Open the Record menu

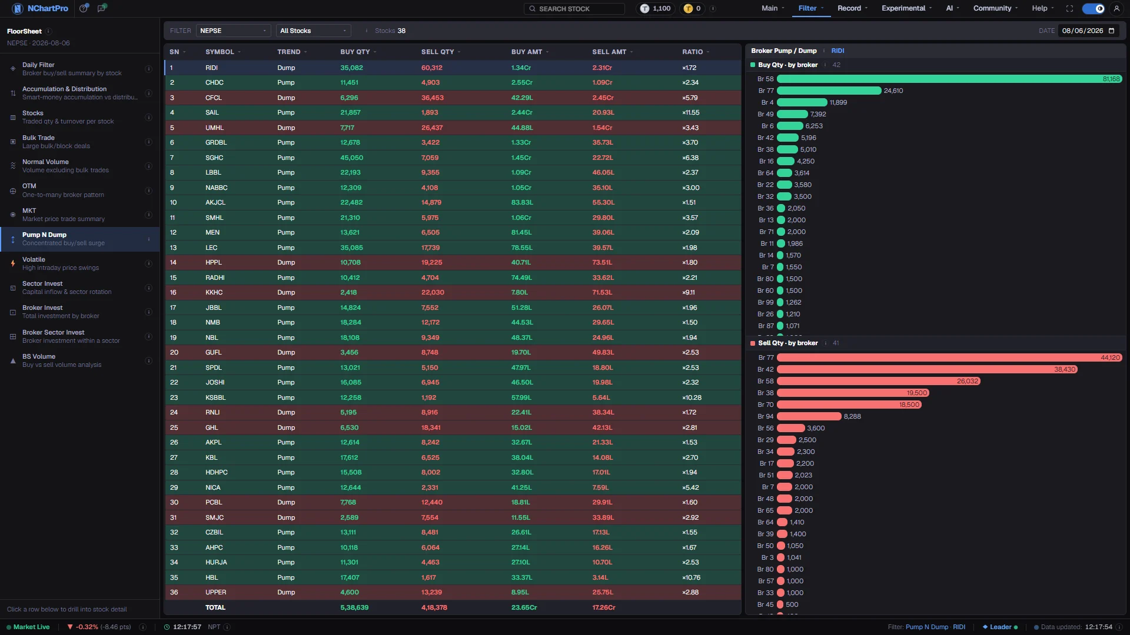[x=852, y=8]
